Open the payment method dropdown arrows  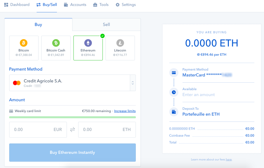133,83
